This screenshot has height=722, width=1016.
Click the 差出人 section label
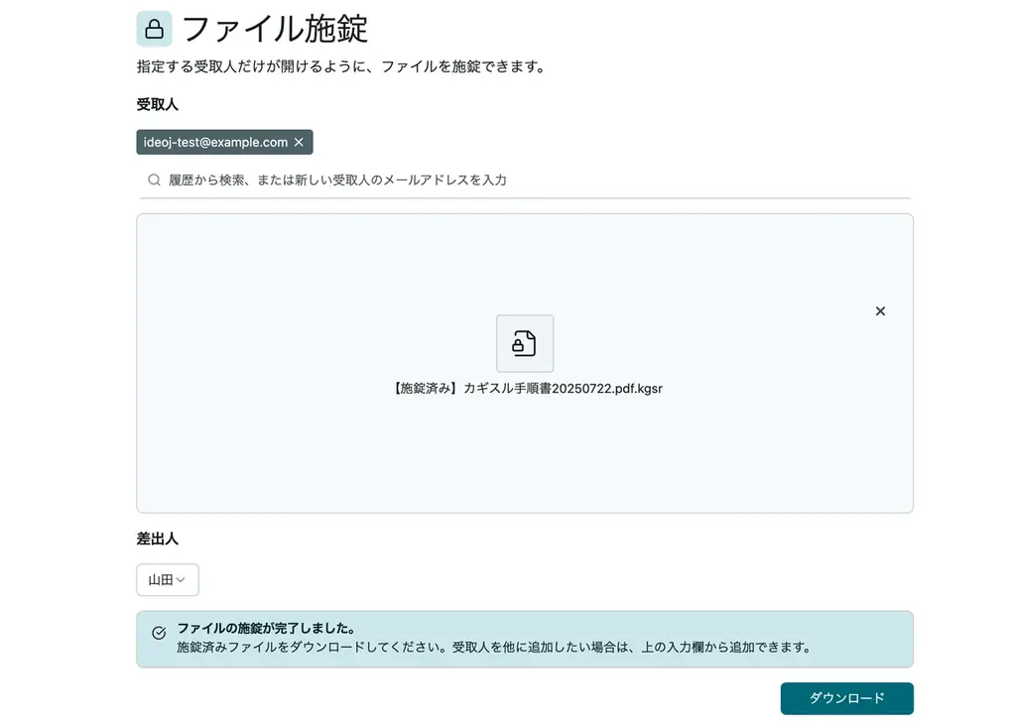click(157, 539)
